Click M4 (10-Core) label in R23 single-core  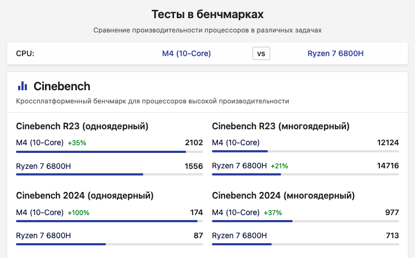point(40,142)
